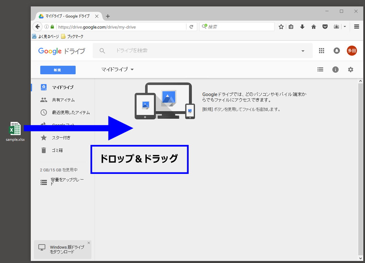Close the Google ドライブ browser tab
The image size is (365, 263).
97,16
